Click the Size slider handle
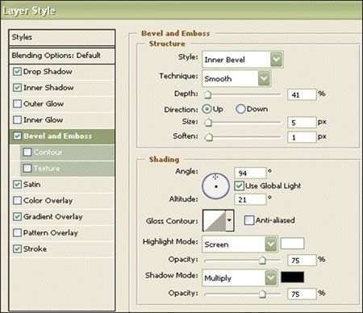Image resolution: width=363 pixels, height=313 pixels. coord(208,123)
